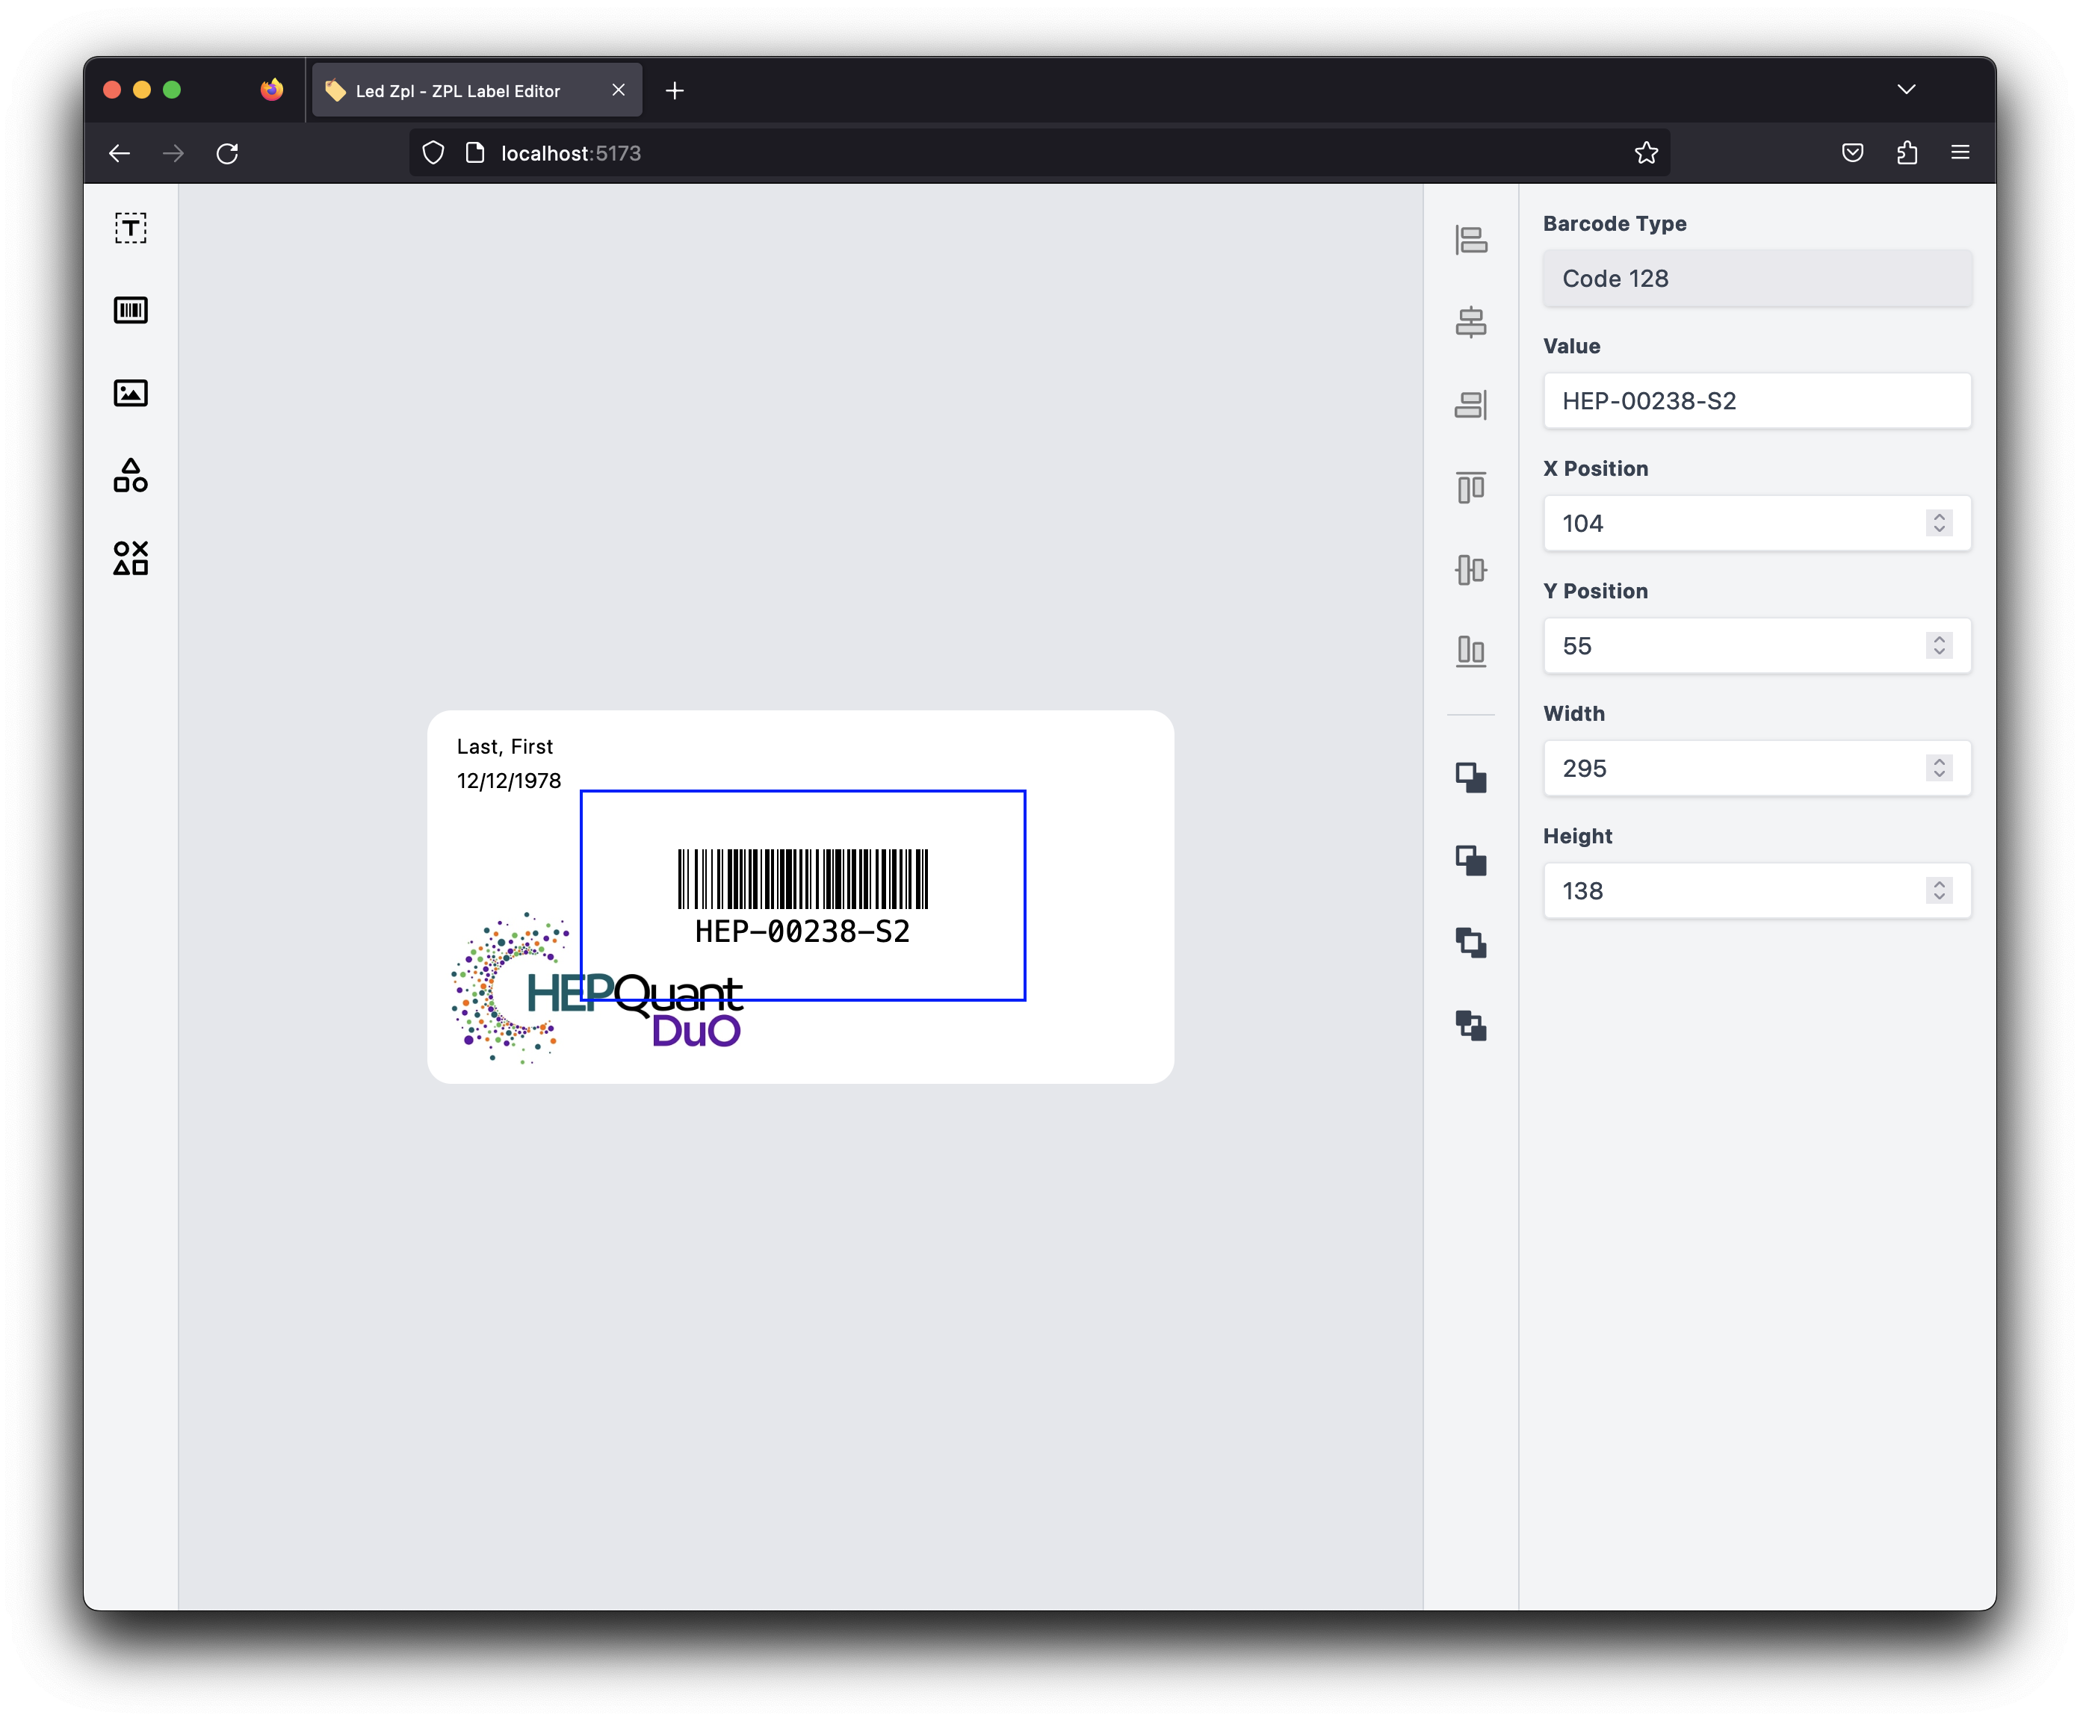Click the third layer order icon
The image size is (2080, 1721).
1471,943
